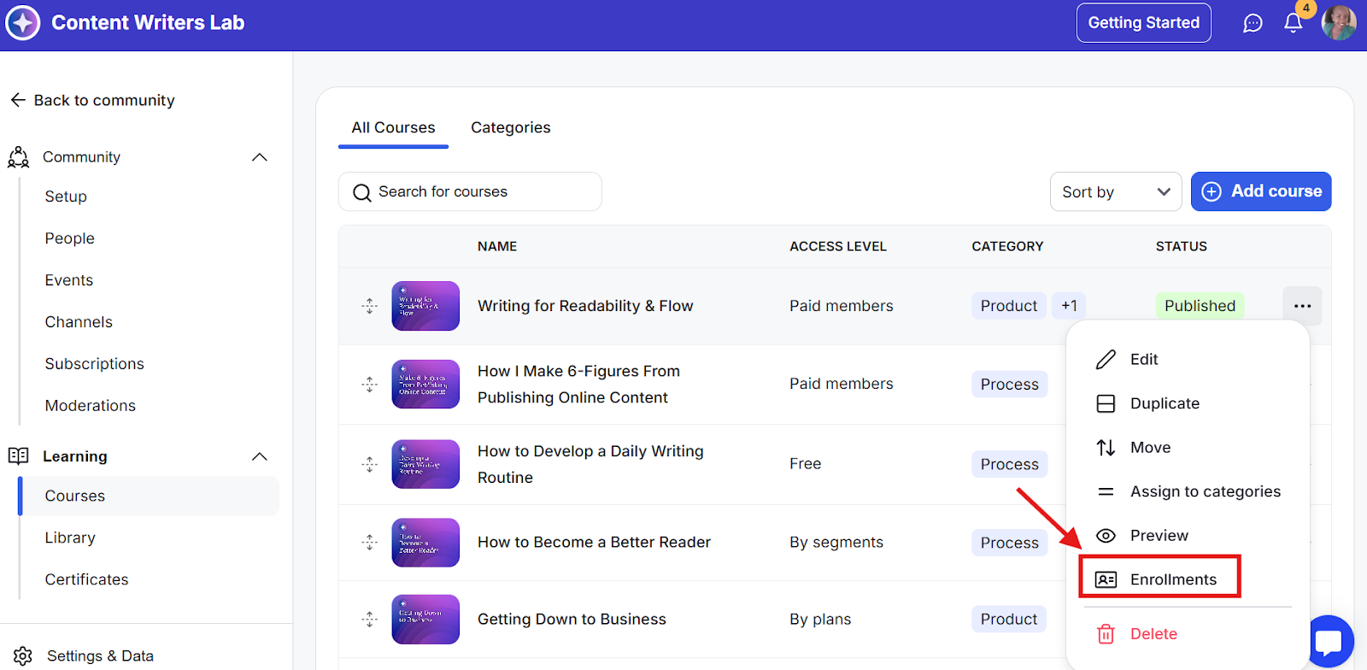This screenshot has height=670, width=1367.
Task: Click the Add course button
Action: point(1260,191)
